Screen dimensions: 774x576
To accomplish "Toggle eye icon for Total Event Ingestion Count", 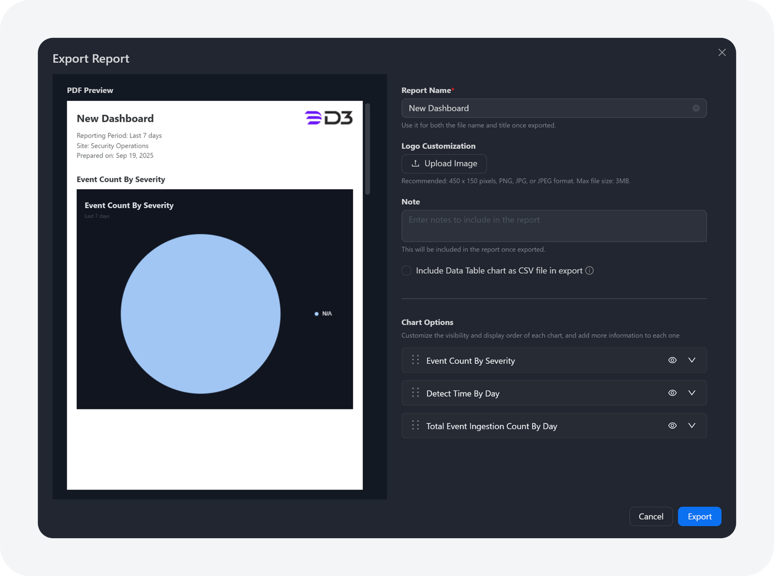I will point(672,426).
